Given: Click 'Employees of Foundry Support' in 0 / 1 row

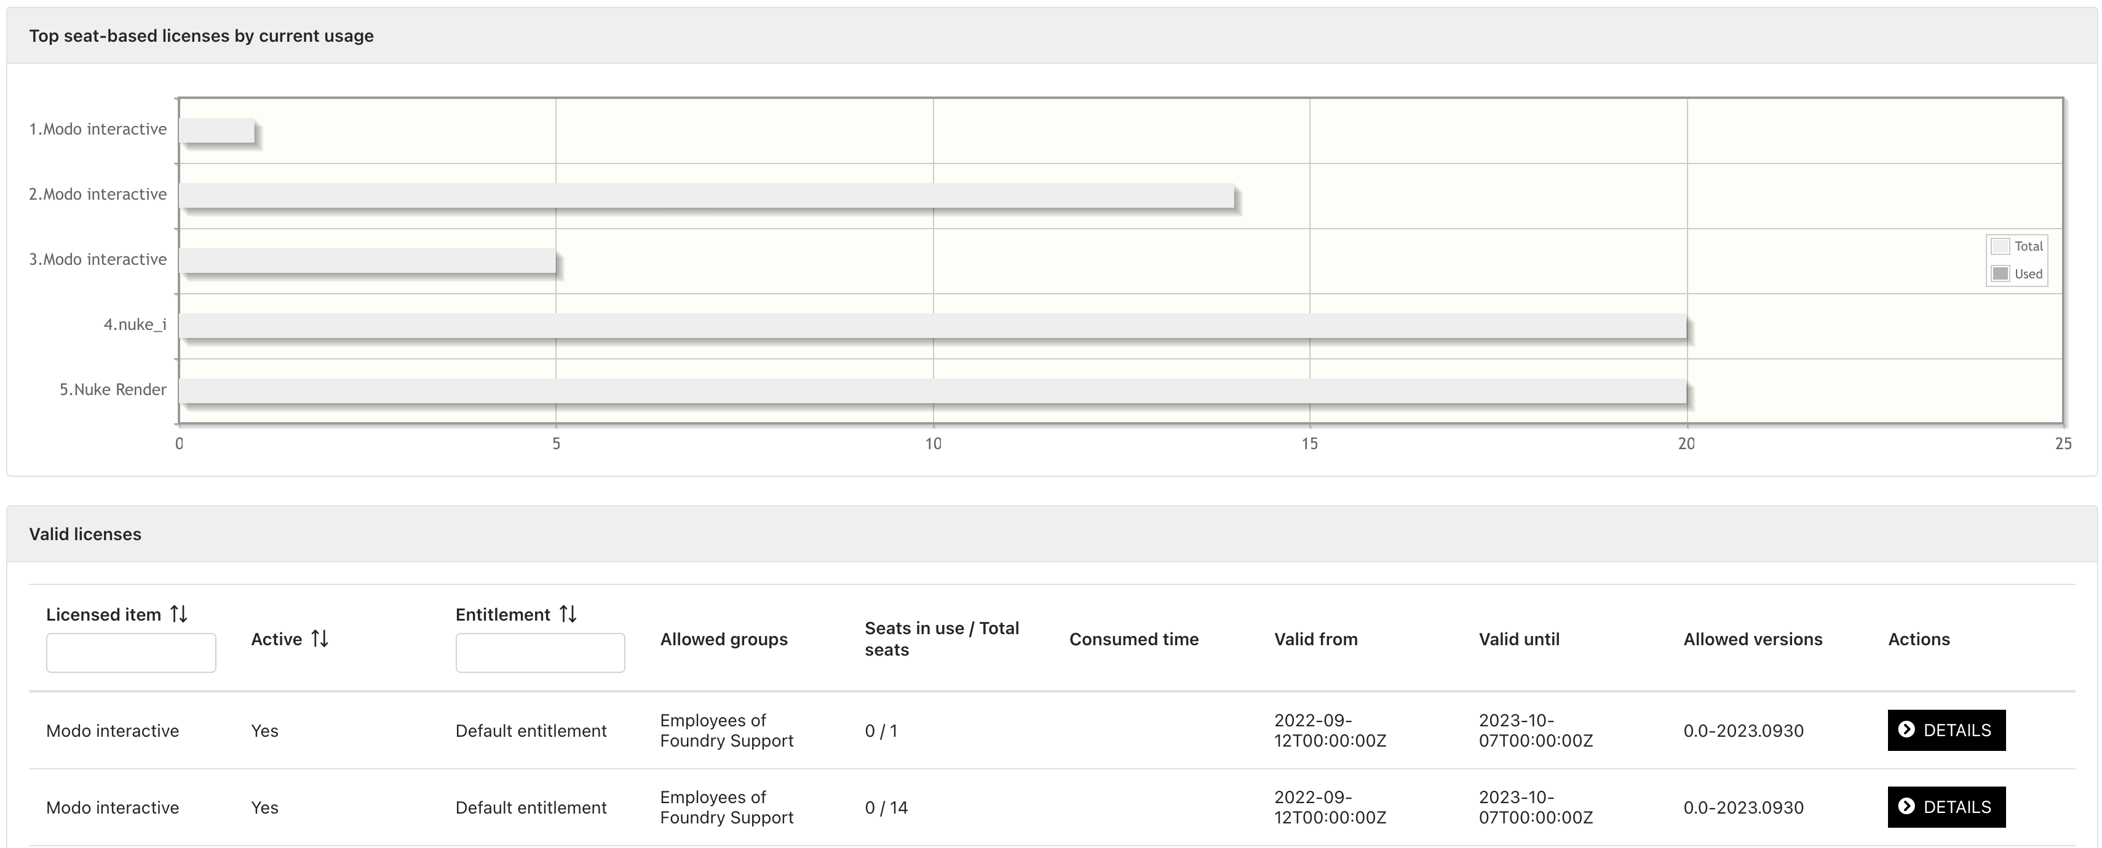Looking at the screenshot, I should tap(727, 731).
